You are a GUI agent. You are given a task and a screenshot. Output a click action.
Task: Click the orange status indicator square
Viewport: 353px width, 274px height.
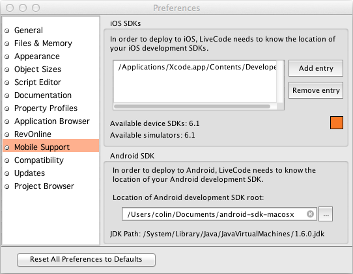click(337, 123)
